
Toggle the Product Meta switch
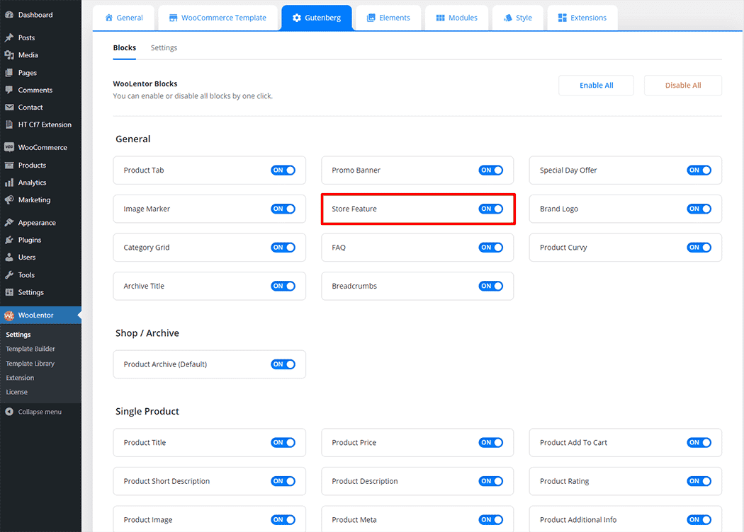click(490, 520)
